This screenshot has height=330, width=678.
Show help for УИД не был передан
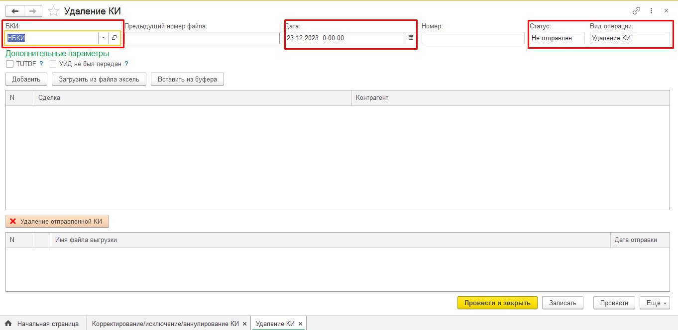coord(126,64)
